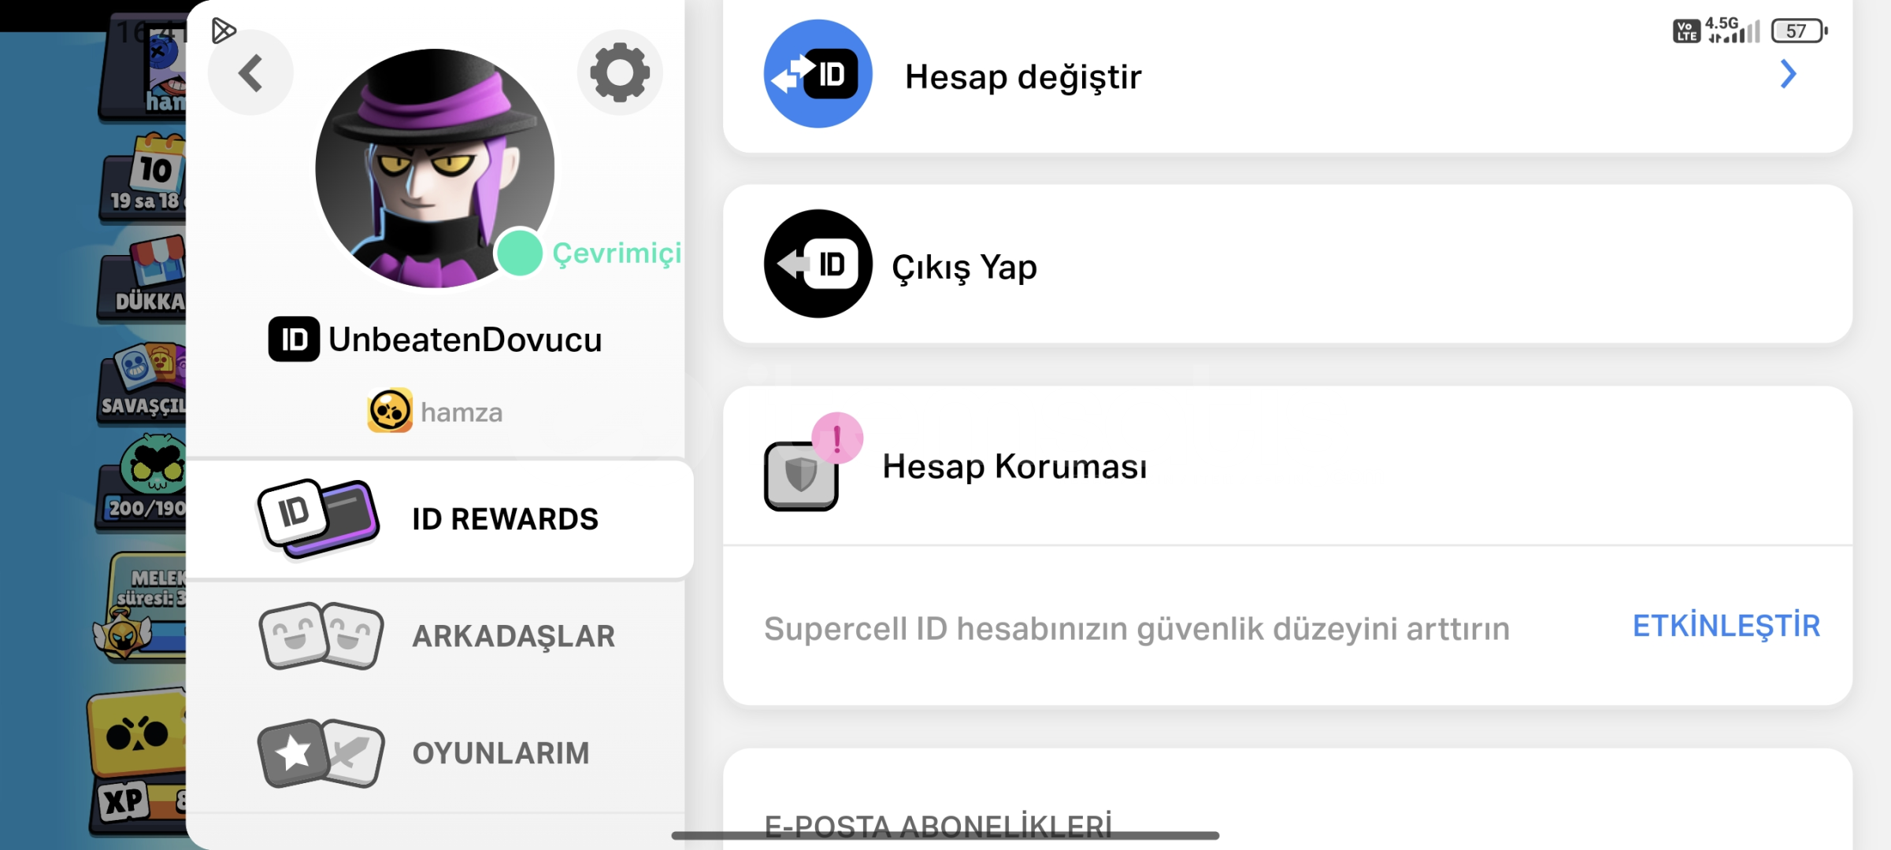Tap the Mortis profile avatar picture
This screenshot has height=850, width=1891.
click(435, 168)
